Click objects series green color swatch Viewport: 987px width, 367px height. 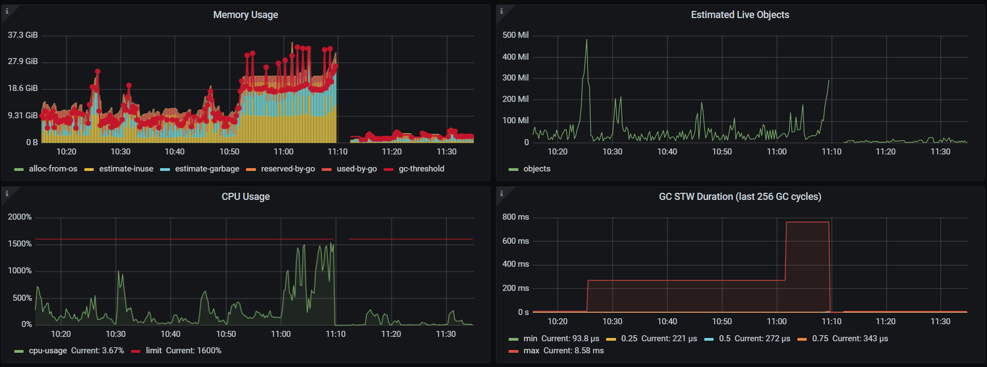pos(514,169)
